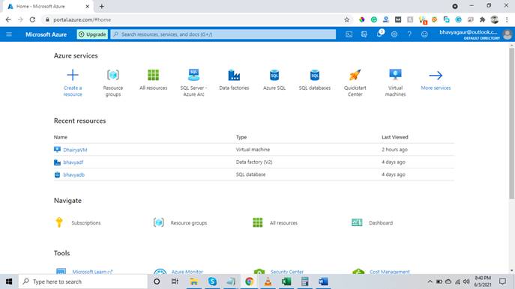Open Dashboard under Navigate
515x289 pixels.
pyautogui.click(x=372, y=222)
